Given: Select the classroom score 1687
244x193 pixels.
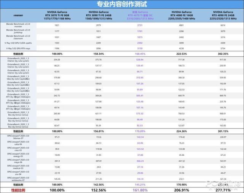Looking at the screenshot, I should point(98,37).
